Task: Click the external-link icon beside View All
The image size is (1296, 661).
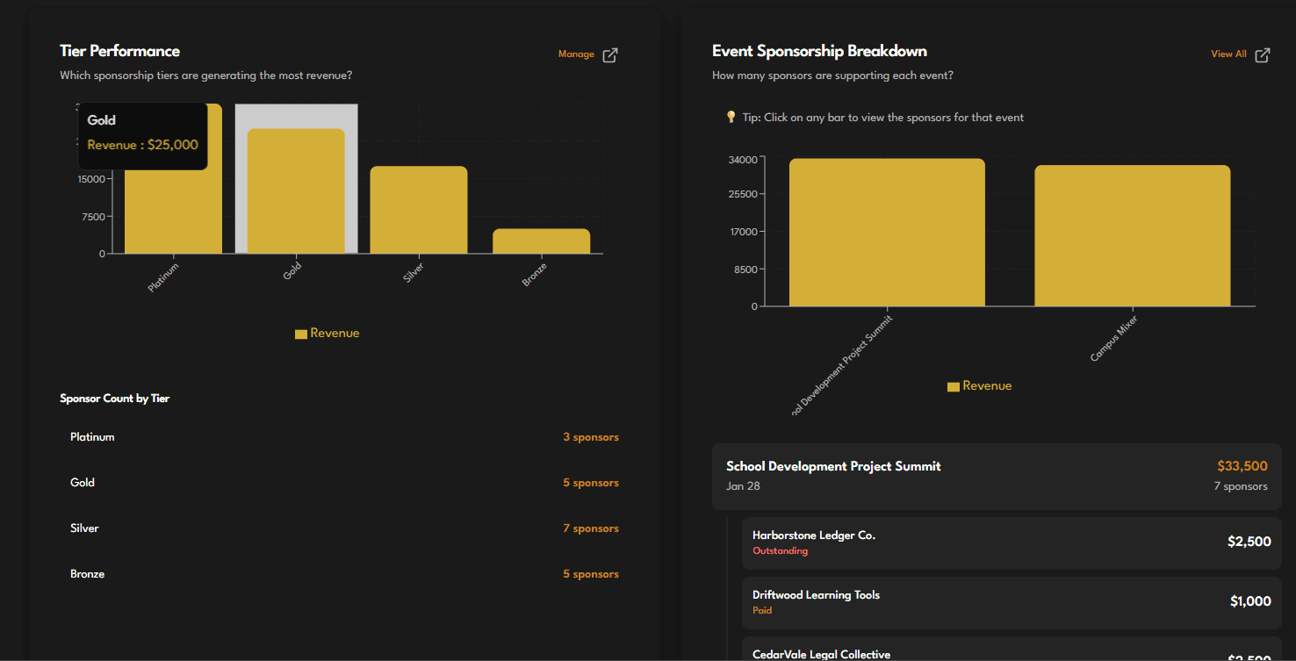Action: click(x=1262, y=54)
